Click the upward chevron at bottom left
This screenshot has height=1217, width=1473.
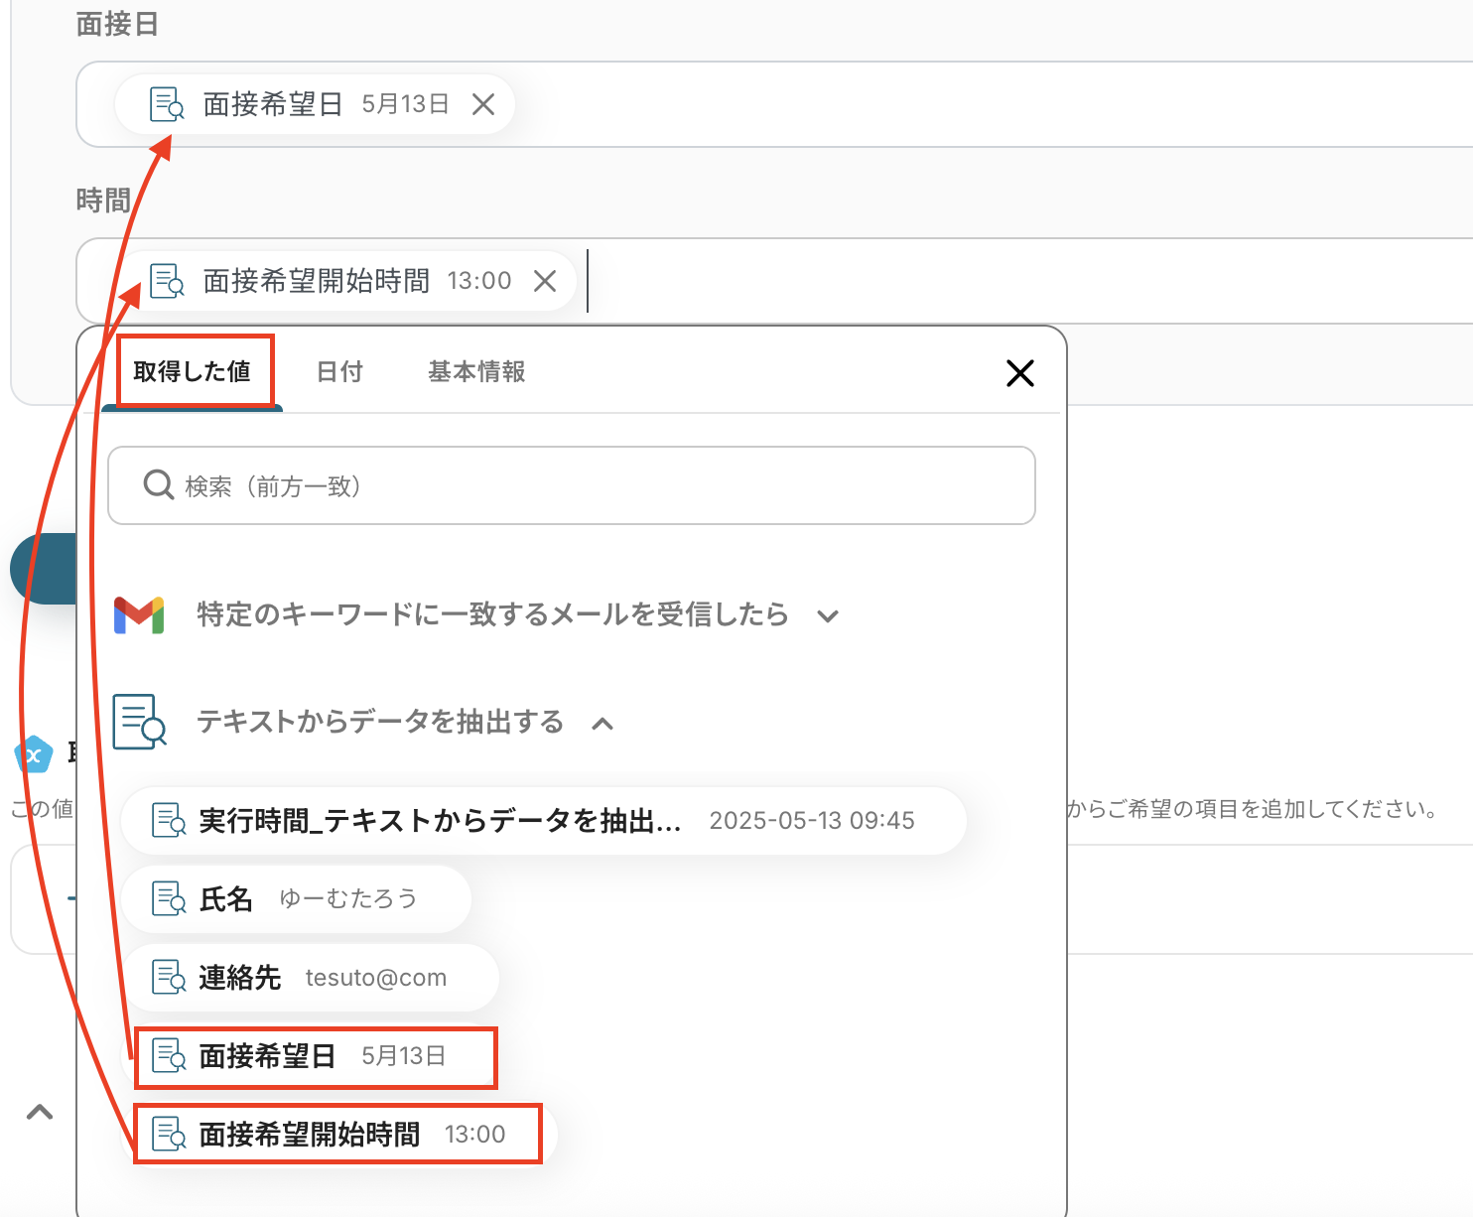pyautogui.click(x=40, y=1112)
